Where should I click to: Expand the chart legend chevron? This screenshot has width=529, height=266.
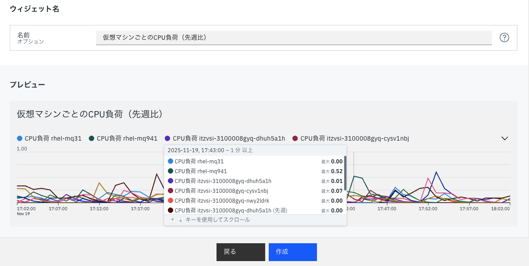(505, 138)
